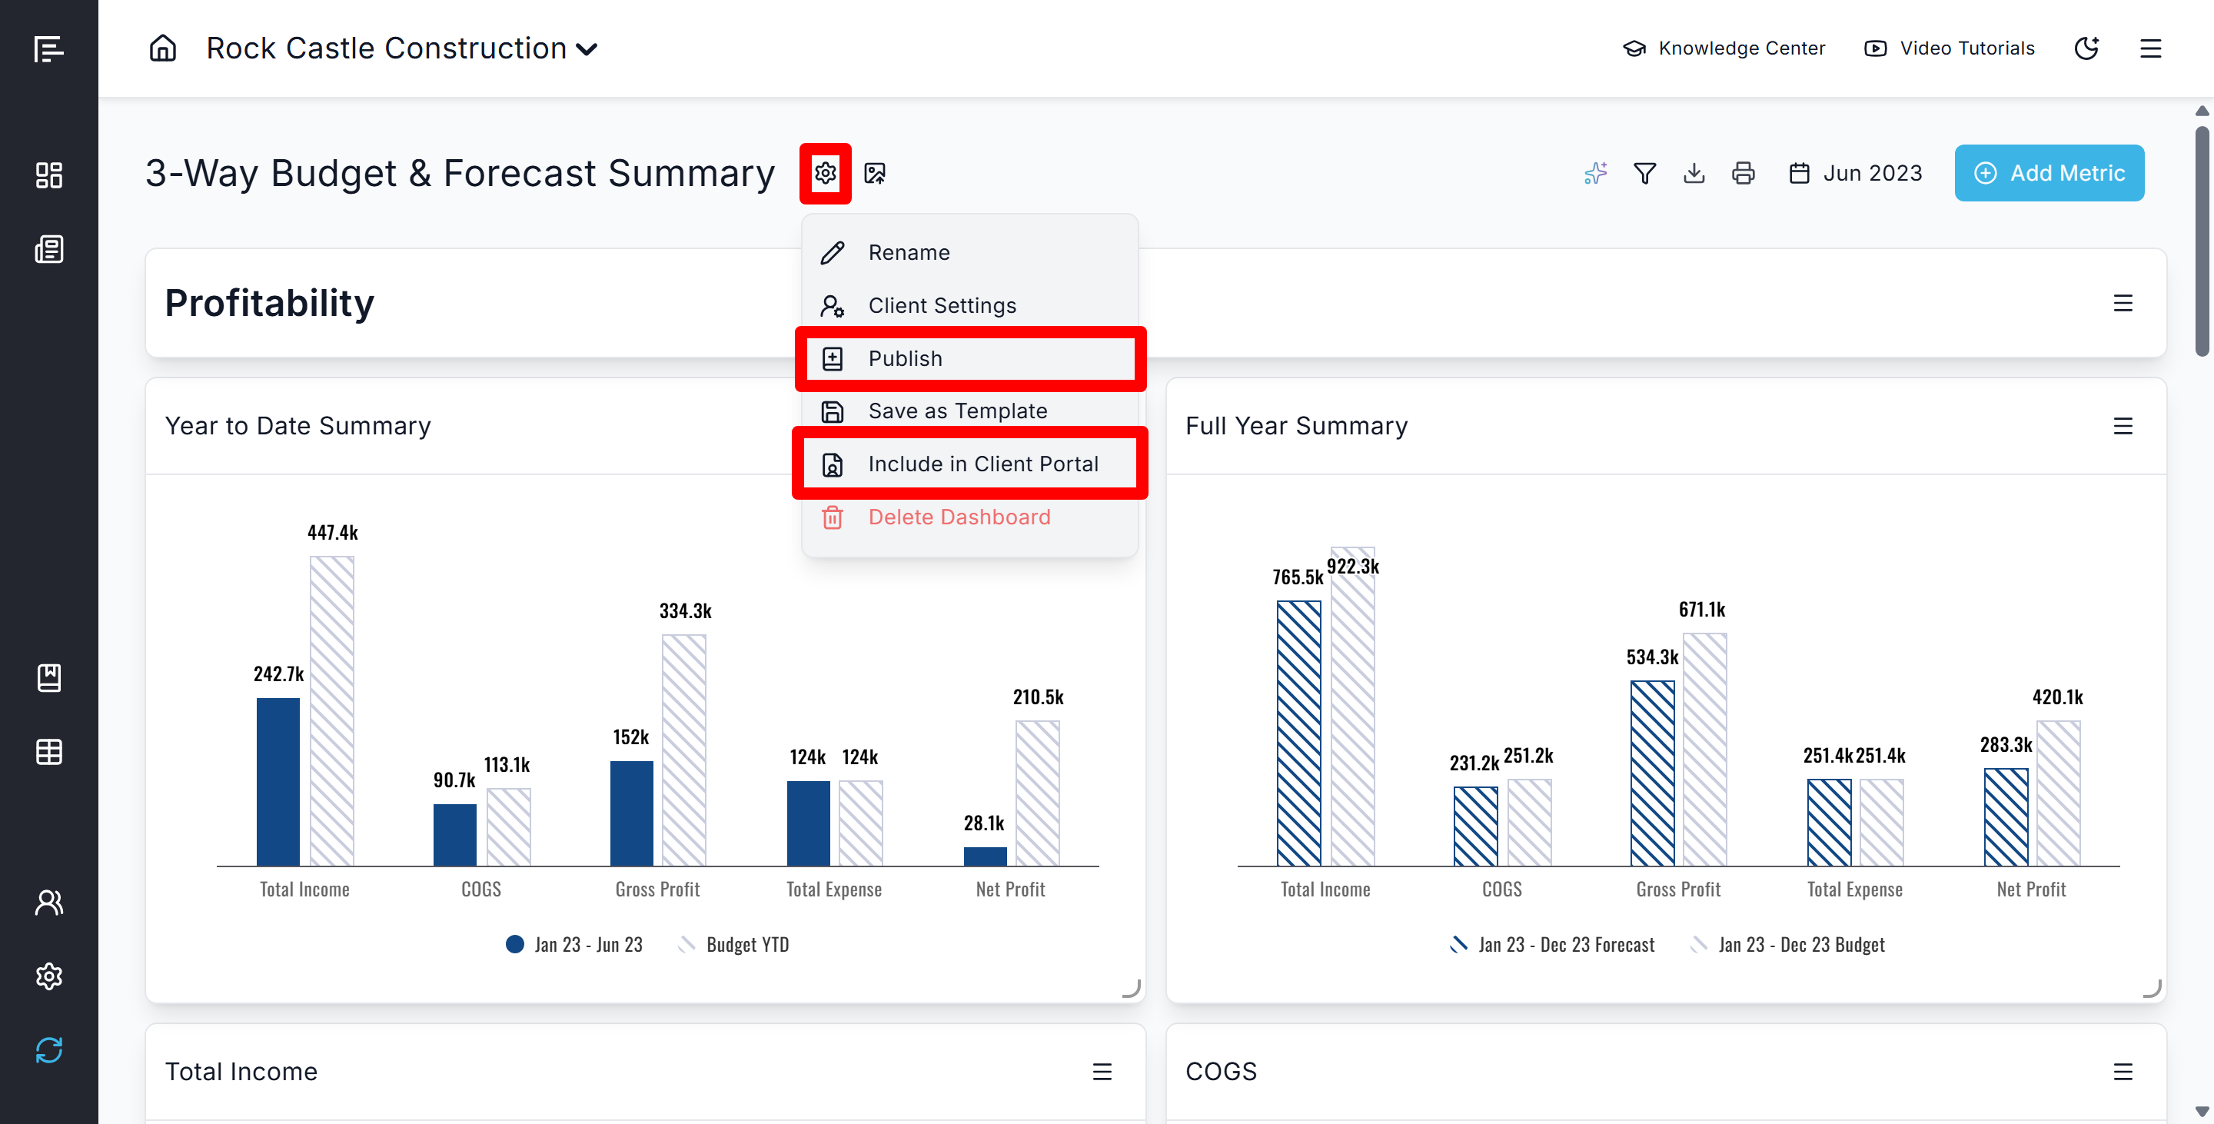Toggle dark mode moon icon
This screenshot has width=2214, height=1124.
point(2087,48)
